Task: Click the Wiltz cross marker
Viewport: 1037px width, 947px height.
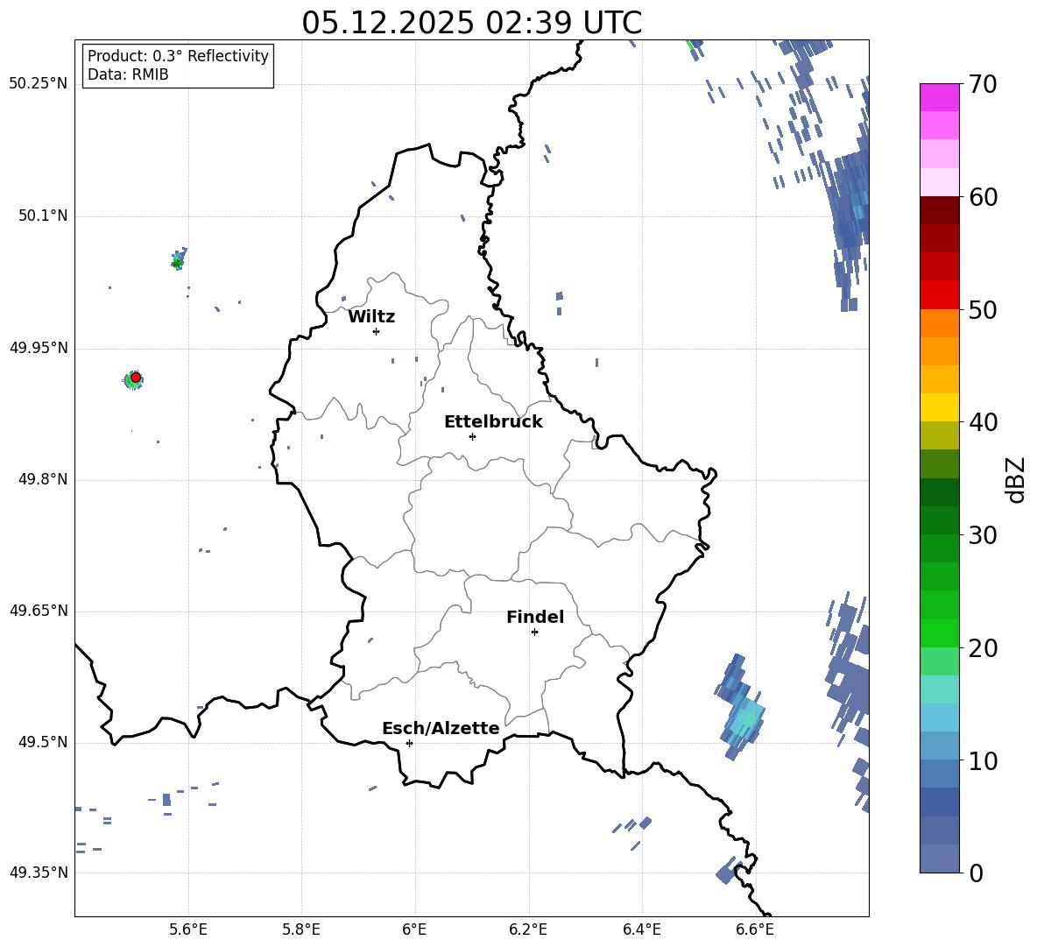Action: click(377, 331)
